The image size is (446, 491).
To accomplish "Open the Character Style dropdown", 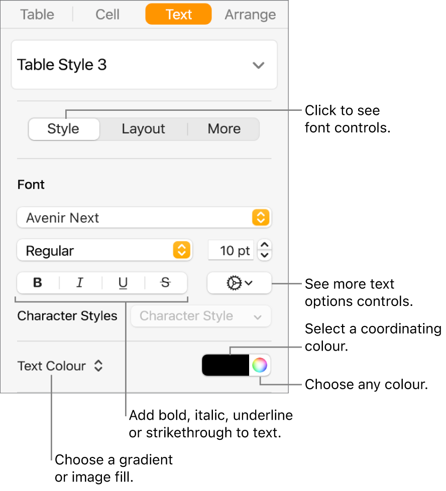I will click(201, 316).
